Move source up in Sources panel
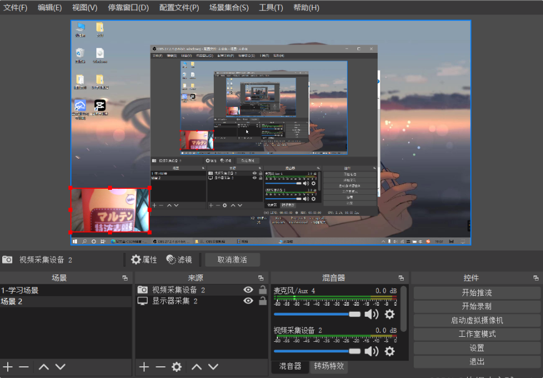Viewport: 543px width, 378px height. click(197, 367)
